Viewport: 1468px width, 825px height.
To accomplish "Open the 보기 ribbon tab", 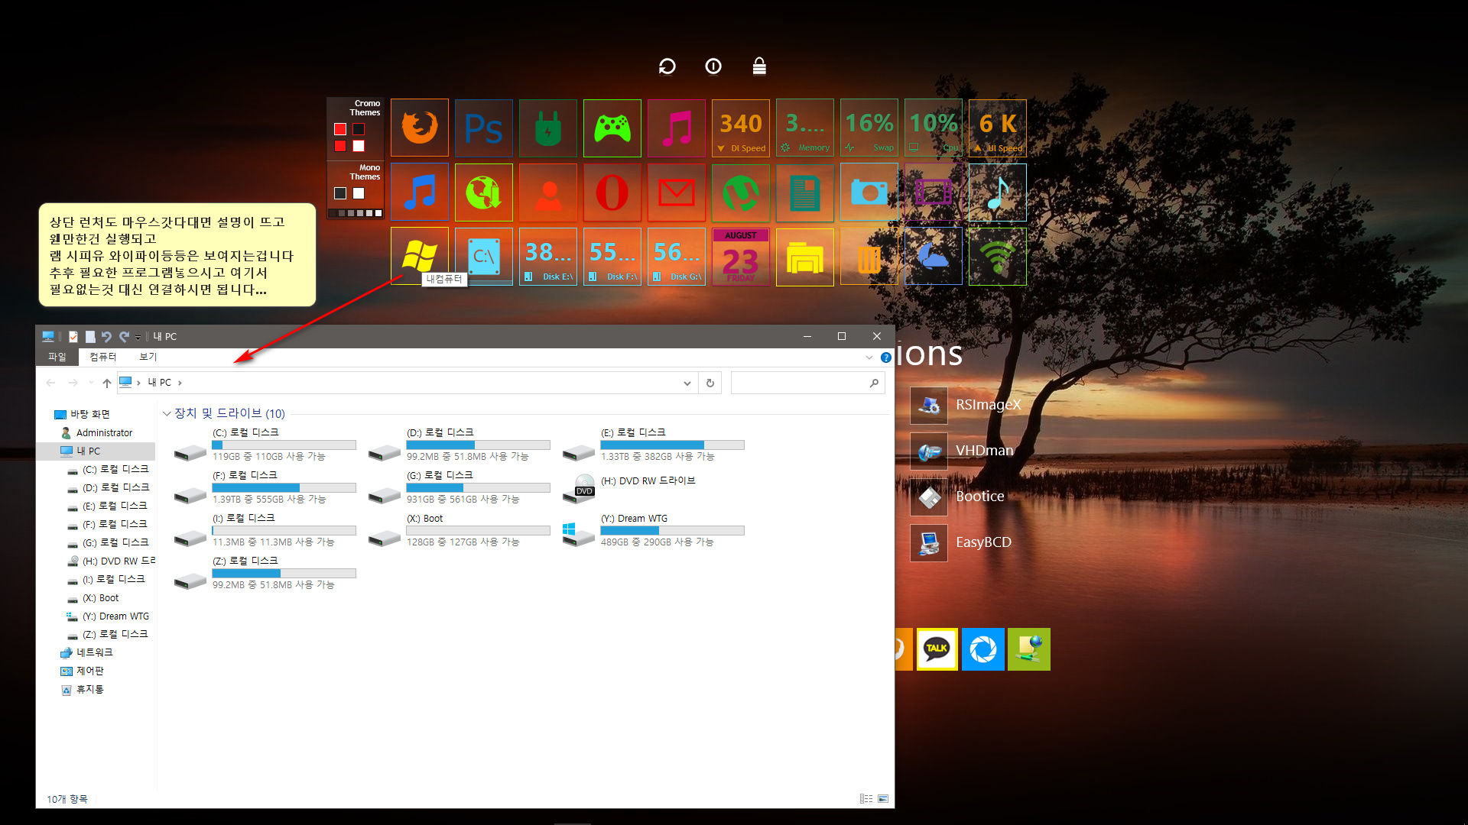I will [148, 357].
